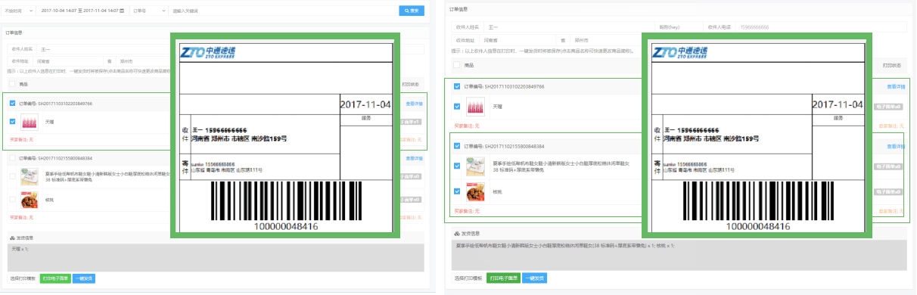Click the shipping info text area in right panel
The image size is (917, 295).
(x=679, y=256)
